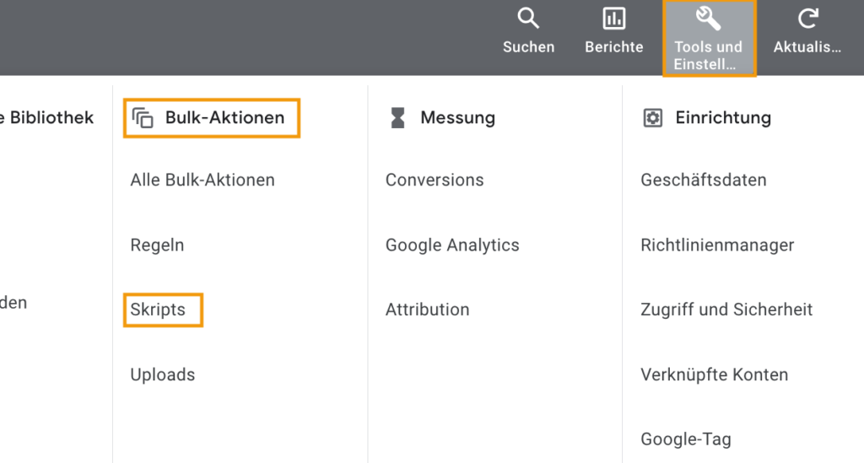The image size is (864, 463).
Task: Click the Bibliothek section heading
Action: [47, 118]
